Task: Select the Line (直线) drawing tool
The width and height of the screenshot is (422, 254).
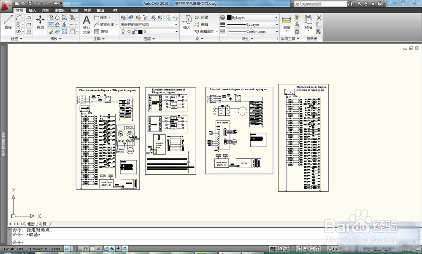Action: coord(8,22)
